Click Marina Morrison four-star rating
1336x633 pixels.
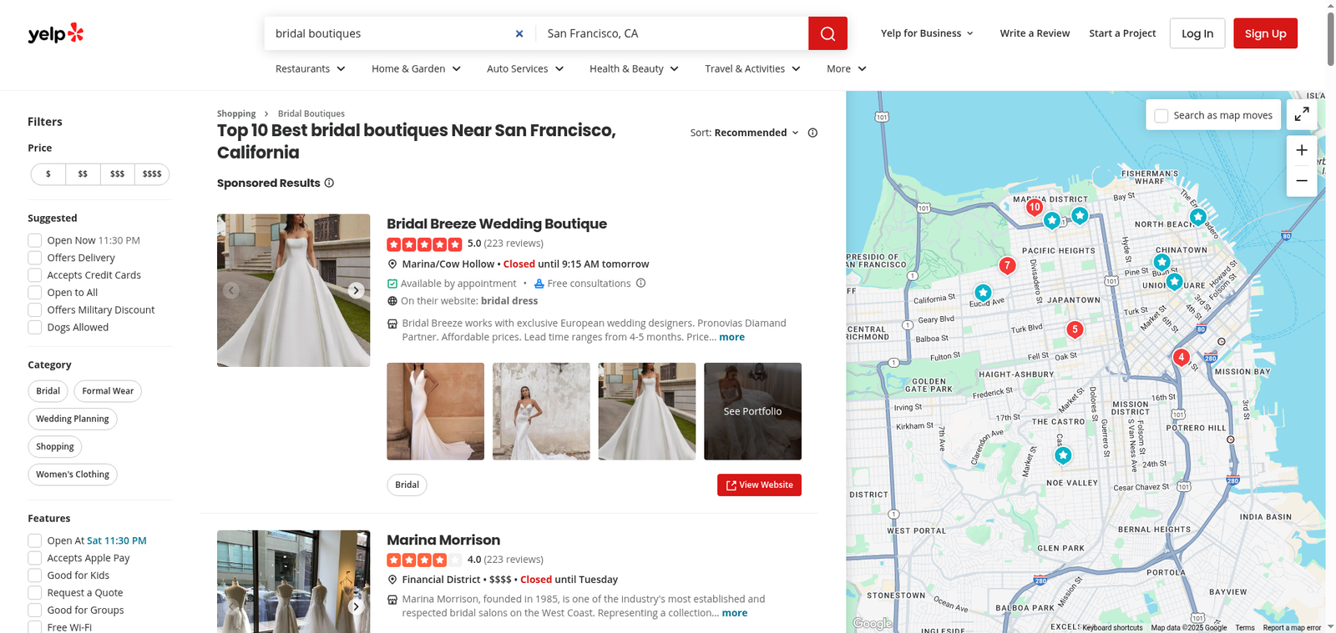(x=424, y=560)
